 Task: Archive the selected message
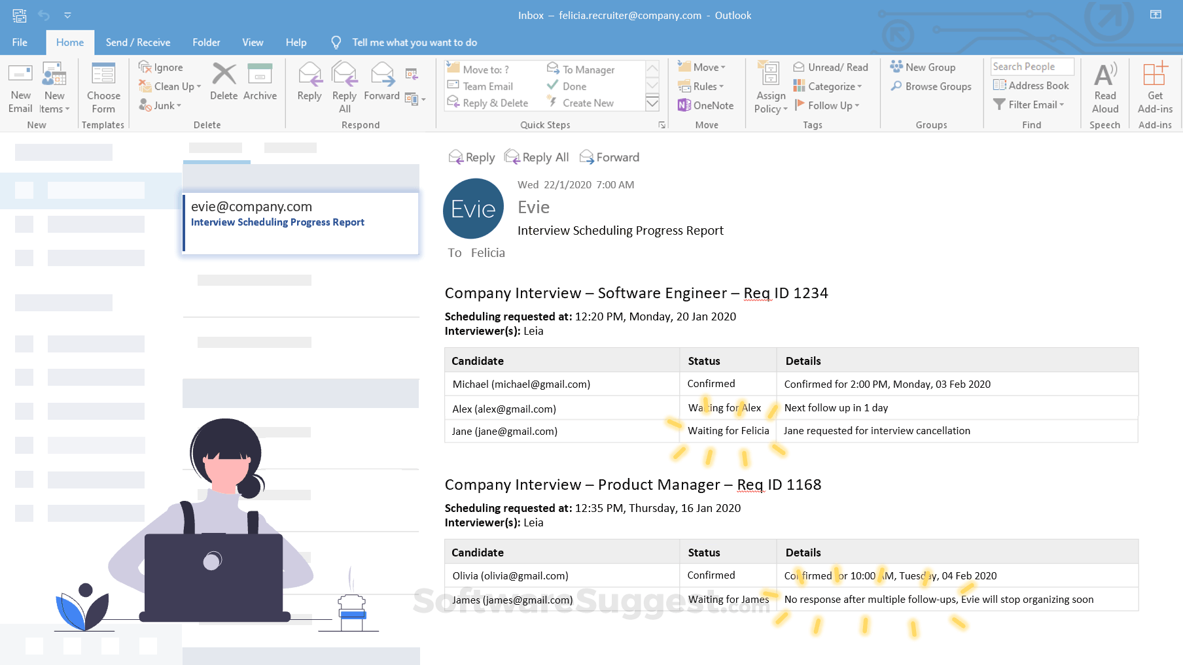pyautogui.click(x=260, y=82)
